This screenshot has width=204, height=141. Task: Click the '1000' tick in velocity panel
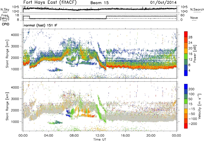click(x=15, y=122)
